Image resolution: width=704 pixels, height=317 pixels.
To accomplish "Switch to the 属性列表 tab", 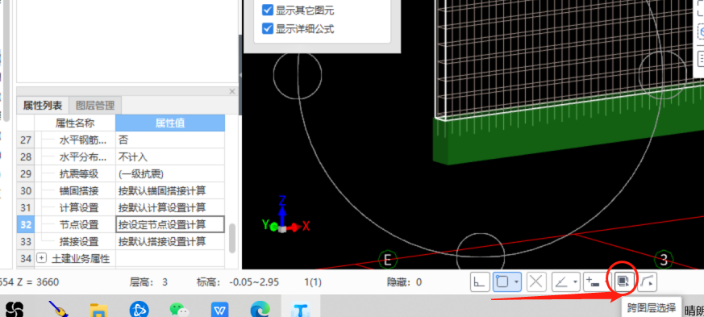I will 42,106.
